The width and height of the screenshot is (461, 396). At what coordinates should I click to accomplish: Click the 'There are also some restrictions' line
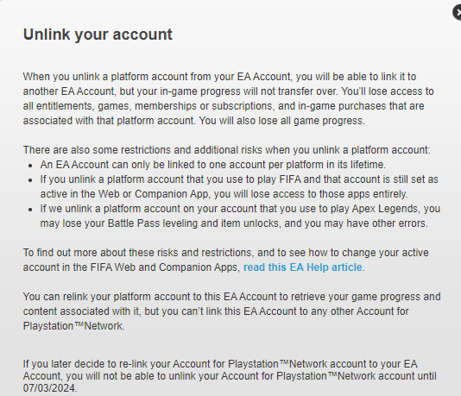tap(227, 150)
